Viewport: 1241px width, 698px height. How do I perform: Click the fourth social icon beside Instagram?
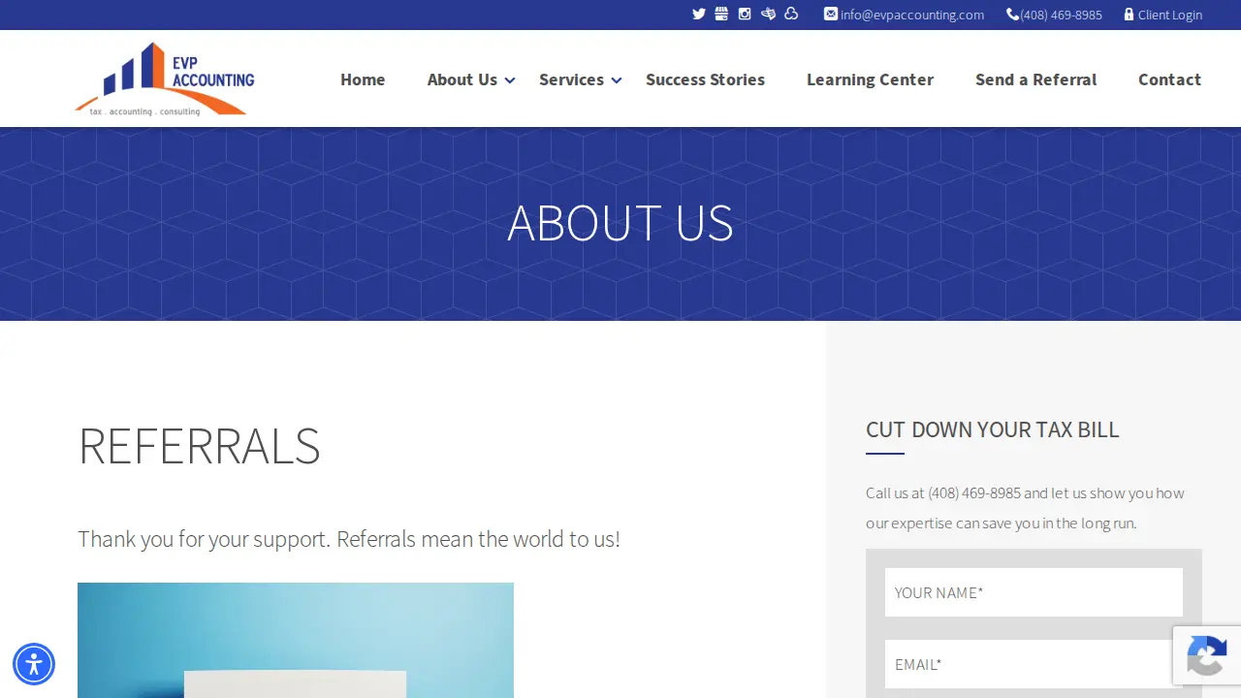[768, 15]
